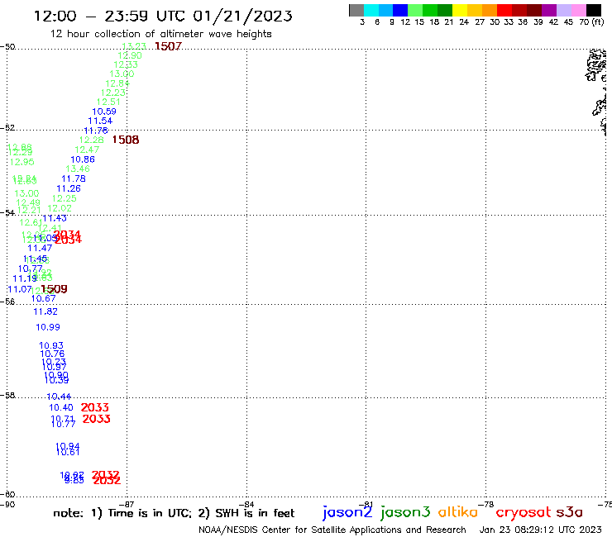Click the bright red 33 ft legend swatch

tap(504, 10)
